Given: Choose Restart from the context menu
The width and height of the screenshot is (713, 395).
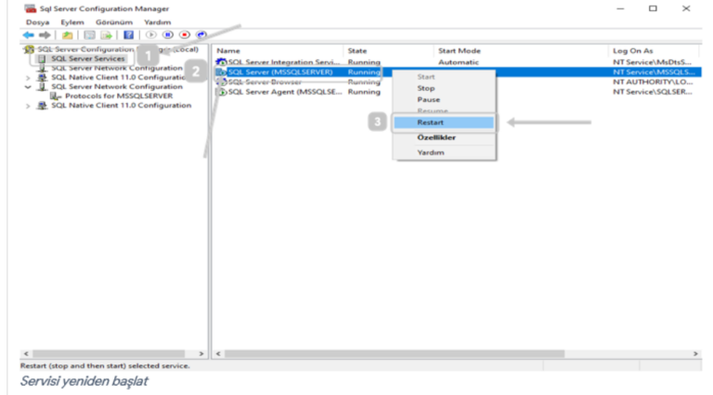Looking at the screenshot, I should [430, 122].
